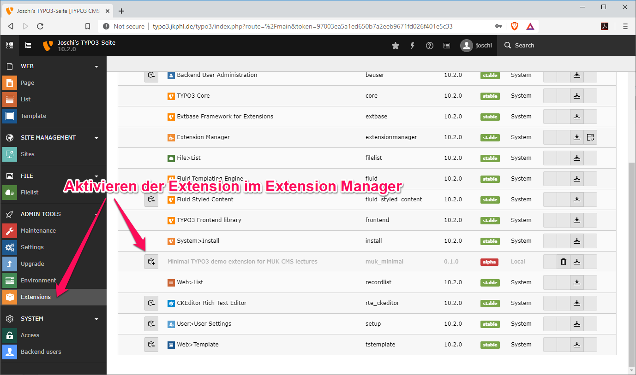Viewport: 636px width, 375px height.
Task: Click the TYPO3 logo next to Joschi's TYPO3-Seite
Action: (x=48, y=45)
